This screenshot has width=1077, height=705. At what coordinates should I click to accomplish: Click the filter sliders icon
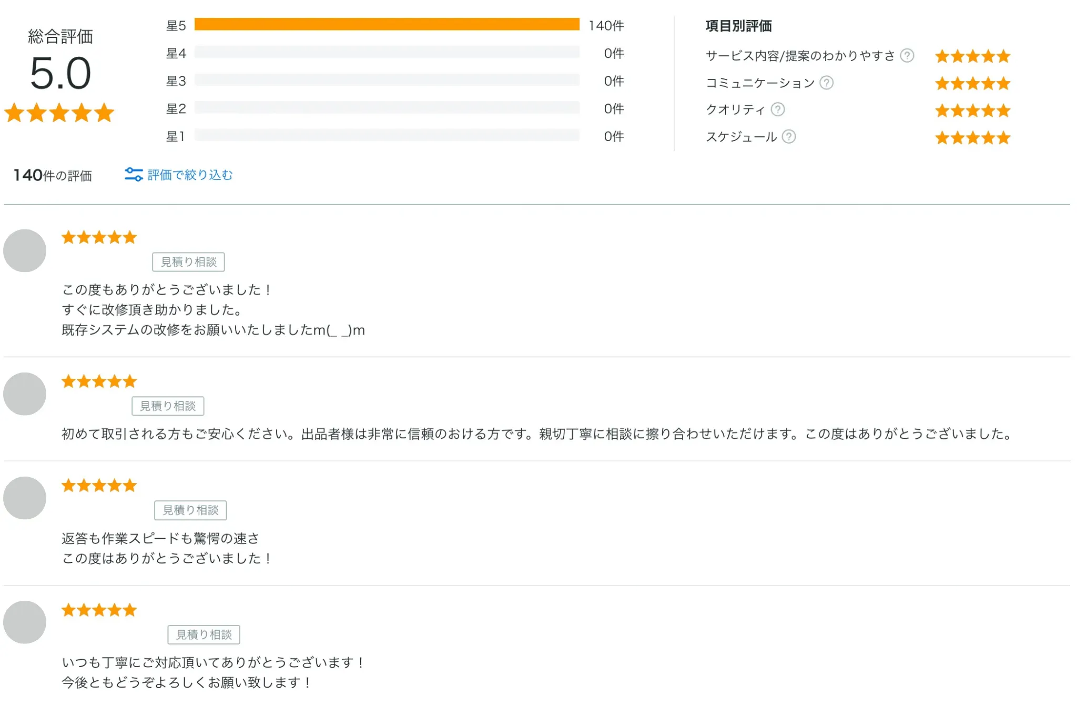click(134, 175)
